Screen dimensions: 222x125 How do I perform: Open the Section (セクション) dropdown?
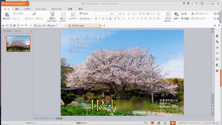[x=86, y=18]
